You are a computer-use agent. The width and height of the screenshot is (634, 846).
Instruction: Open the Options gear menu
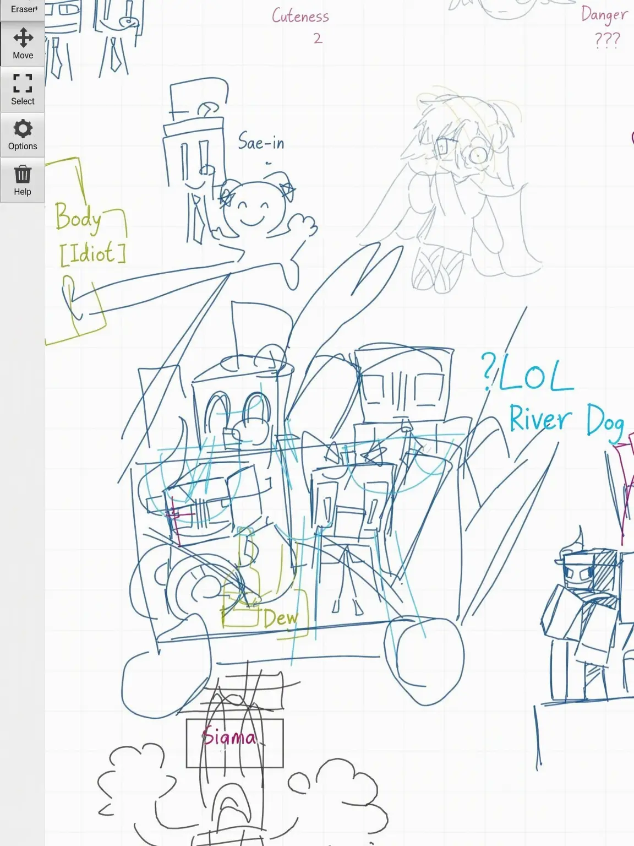[x=23, y=135]
